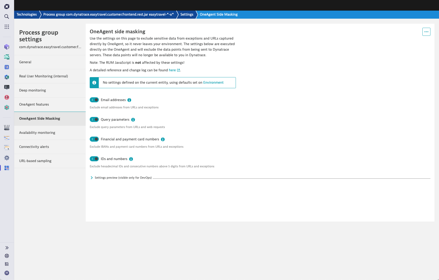This screenshot has height=280, width=439.
Task: Follow the 'here' change log link
Action: point(173,70)
